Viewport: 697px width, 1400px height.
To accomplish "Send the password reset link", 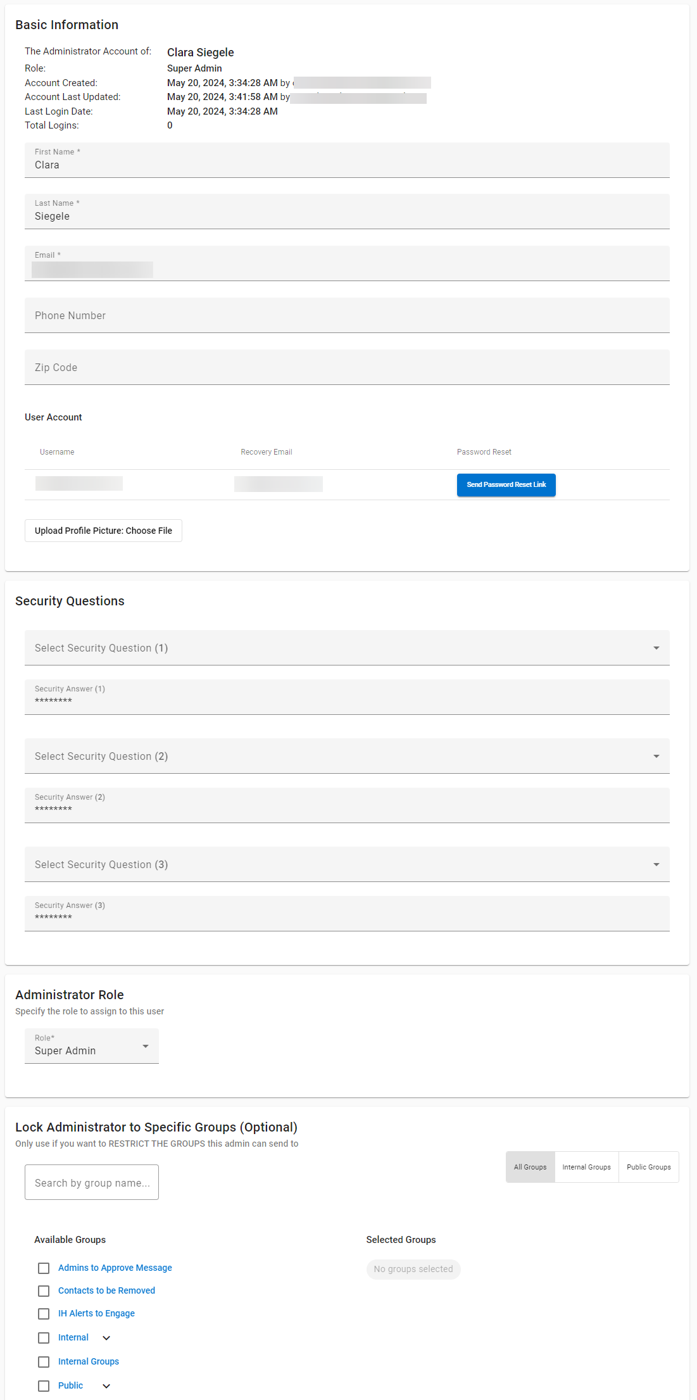I will coord(506,485).
